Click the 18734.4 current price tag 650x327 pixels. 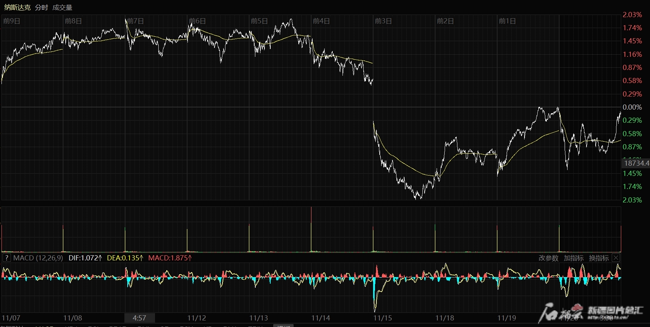tap(636, 163)
